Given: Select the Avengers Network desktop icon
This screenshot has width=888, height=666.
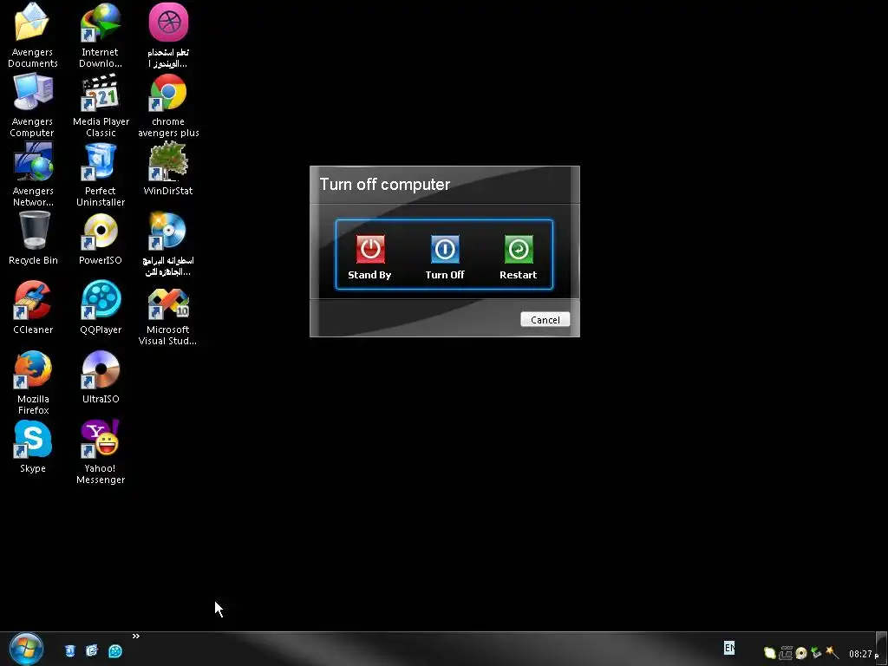Looking at the screenshot, I should [32, 162].
